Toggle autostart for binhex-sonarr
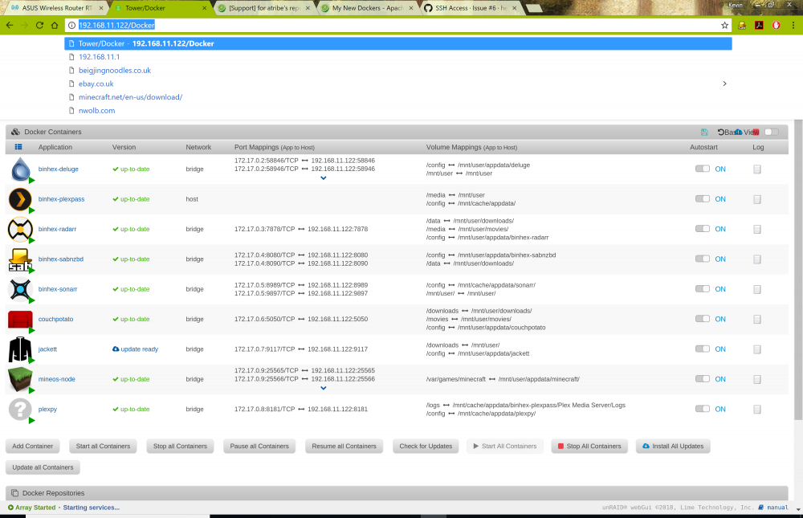The height and width of the screenshot is (518, 803). pos(702,289)
